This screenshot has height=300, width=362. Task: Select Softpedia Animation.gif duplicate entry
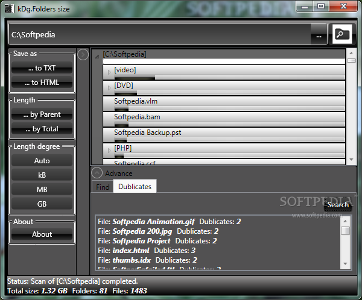point(169,222)
